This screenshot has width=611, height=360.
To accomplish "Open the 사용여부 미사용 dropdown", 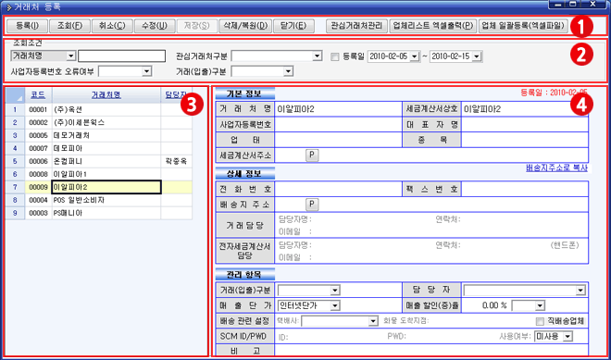I will click(x=567, y=336).
